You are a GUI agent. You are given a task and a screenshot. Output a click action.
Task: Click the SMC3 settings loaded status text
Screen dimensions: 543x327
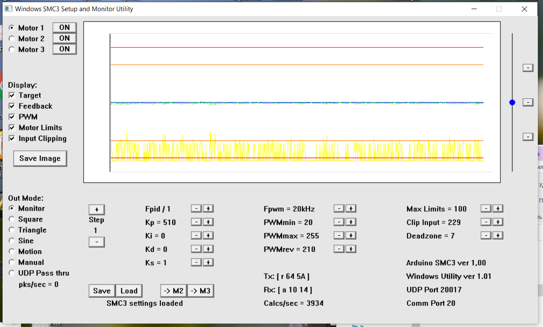pyautogui.click(x=145, y=303)
